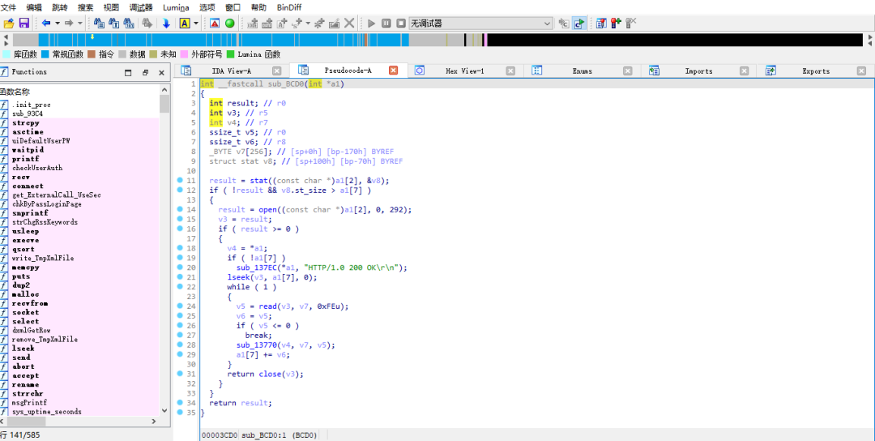This screenshot has height=441, width=875.
Task: Open the 跳转 menu
Action: click(x=60, y=8)
